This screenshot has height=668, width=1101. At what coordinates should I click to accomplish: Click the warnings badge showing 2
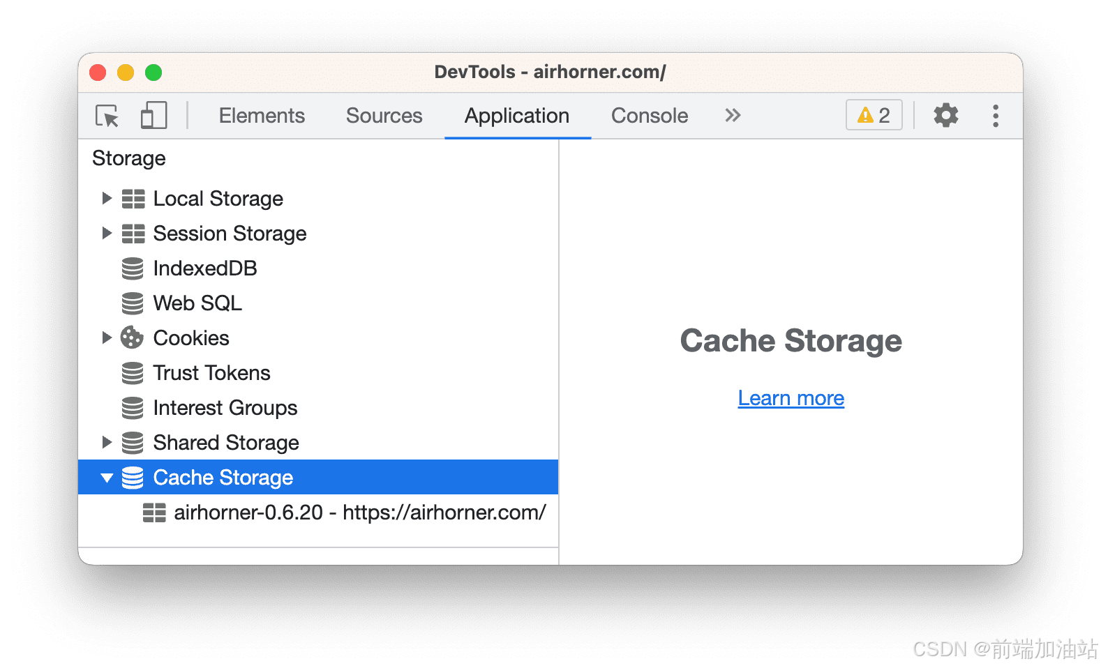874,115
